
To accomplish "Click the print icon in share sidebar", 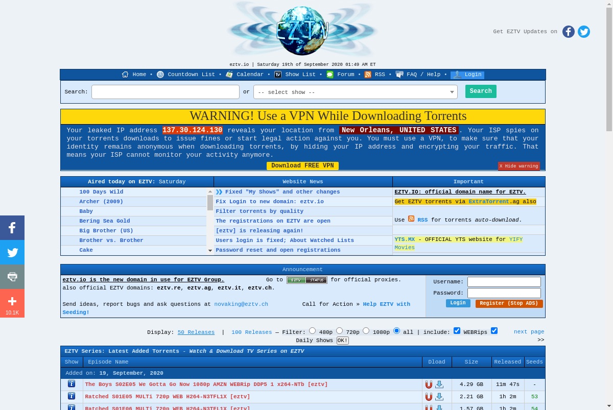I will click(x=12, y=277).
